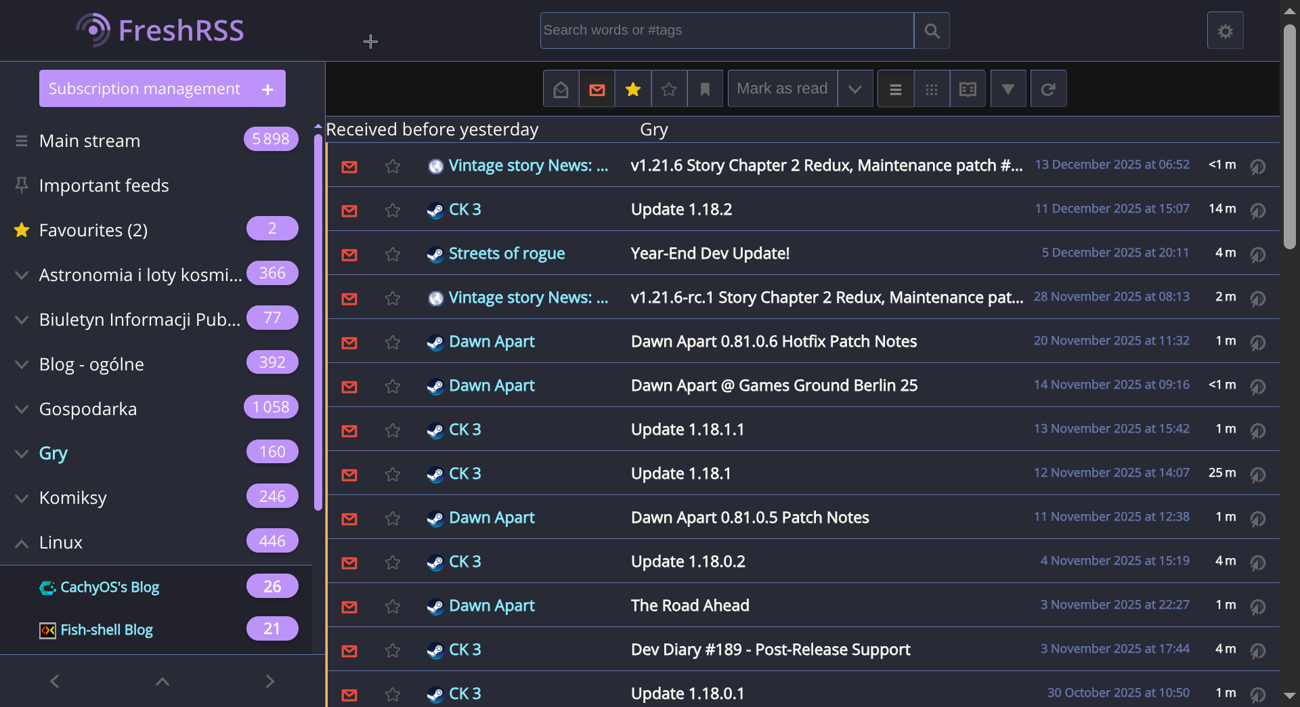Switch to global grid view
1300x707 pixels.
coord(932,89)
